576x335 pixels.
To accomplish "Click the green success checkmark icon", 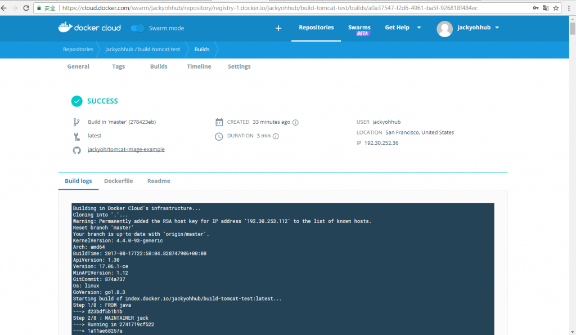I will click(76, 101).
